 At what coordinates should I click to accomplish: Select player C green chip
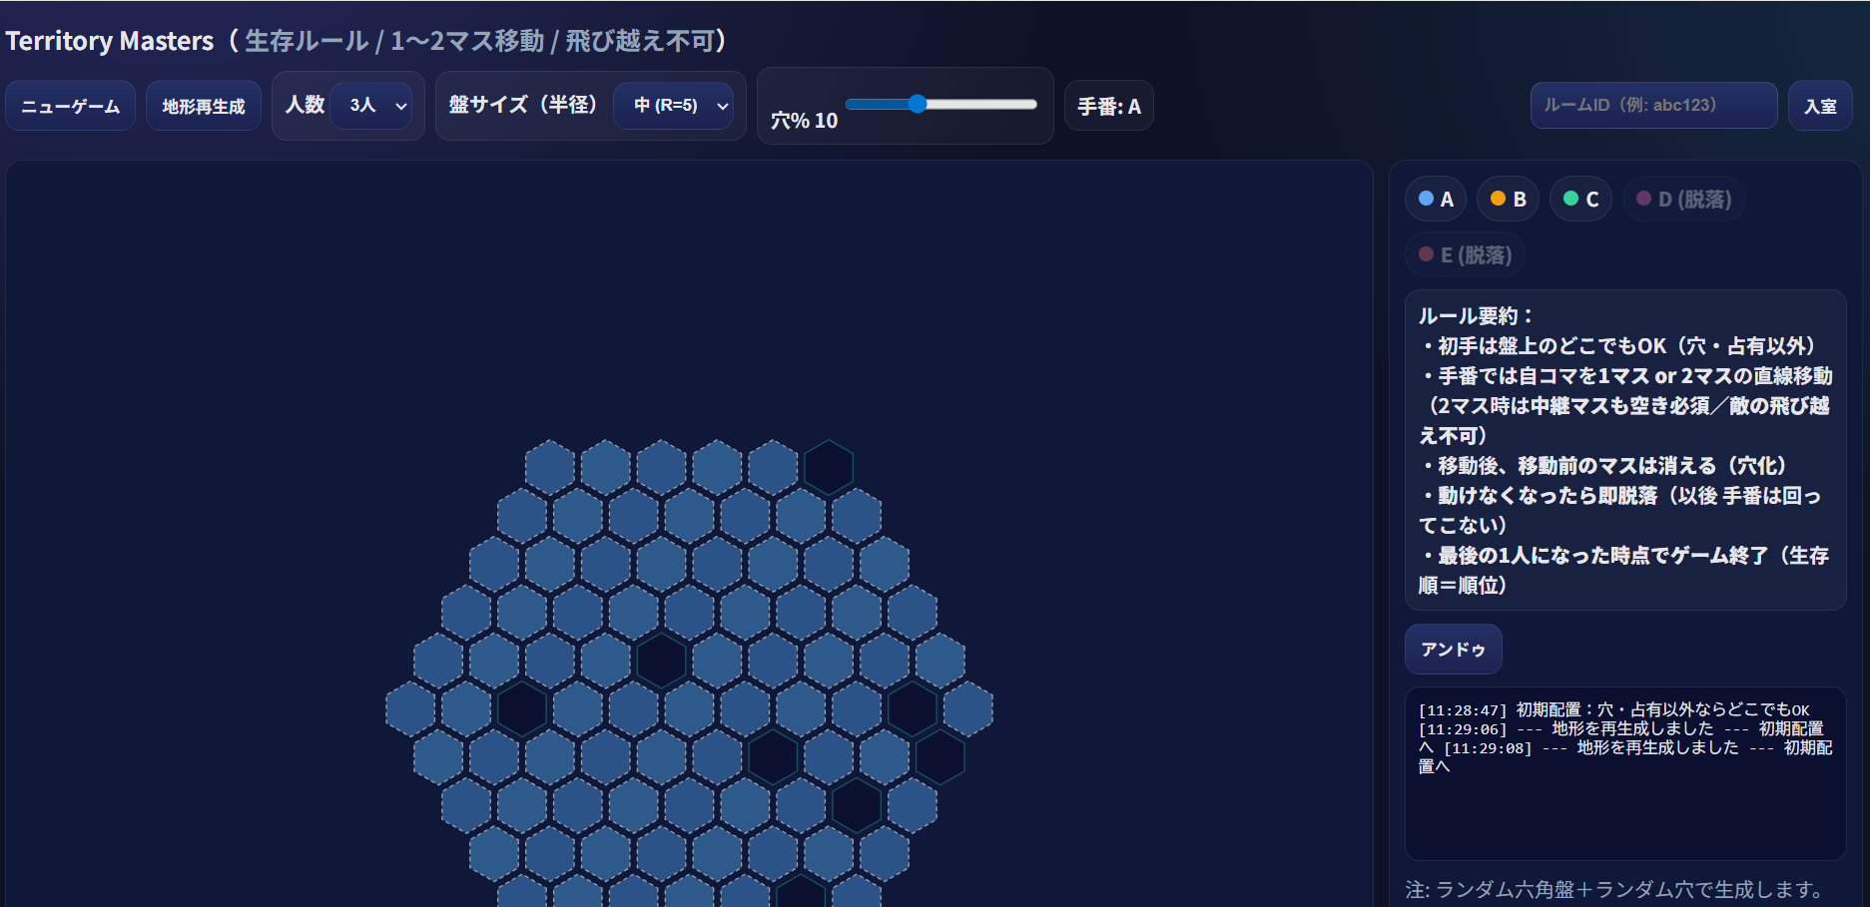tap(1580, 199)
